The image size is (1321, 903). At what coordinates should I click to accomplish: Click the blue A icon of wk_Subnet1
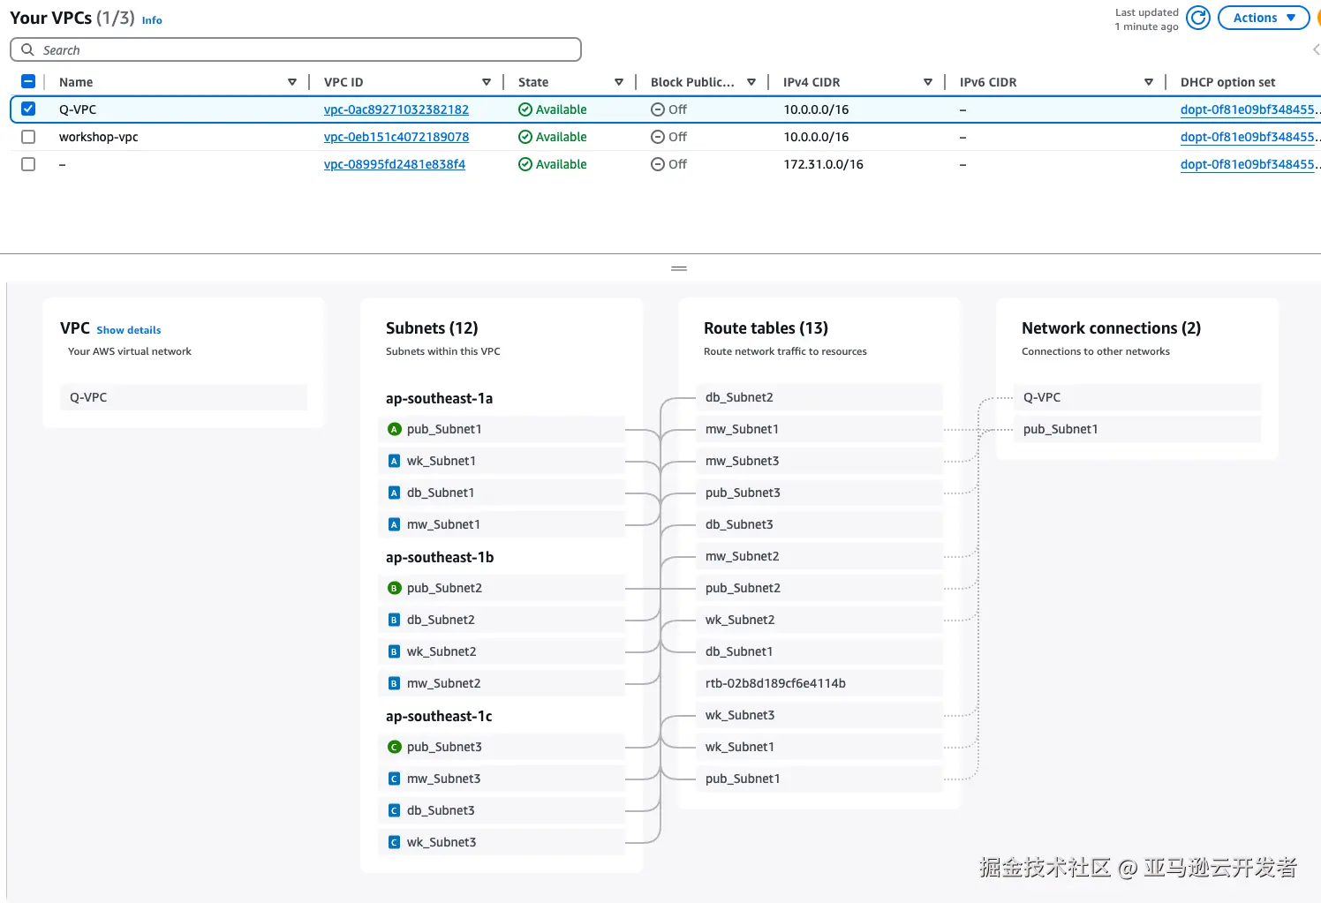(395, 461)
